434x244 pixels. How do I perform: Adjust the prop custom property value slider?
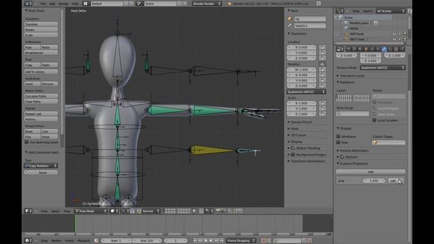pos(374,181)
